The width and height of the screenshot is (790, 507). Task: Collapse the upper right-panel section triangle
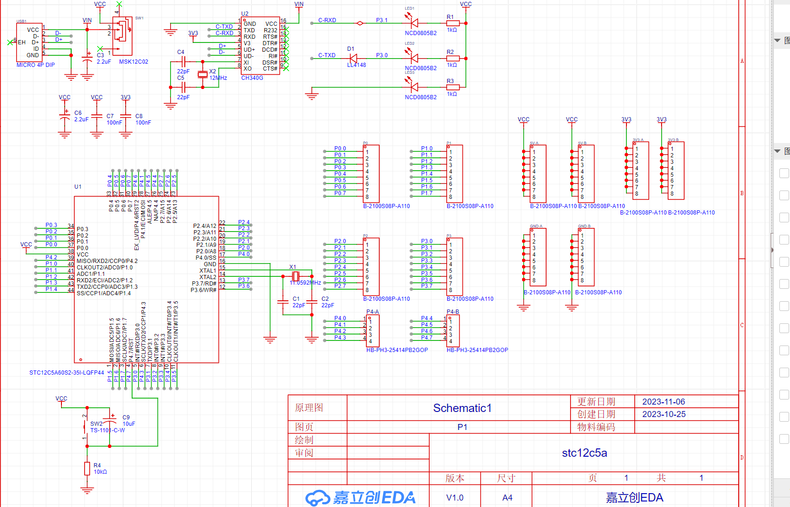[777, 41]
